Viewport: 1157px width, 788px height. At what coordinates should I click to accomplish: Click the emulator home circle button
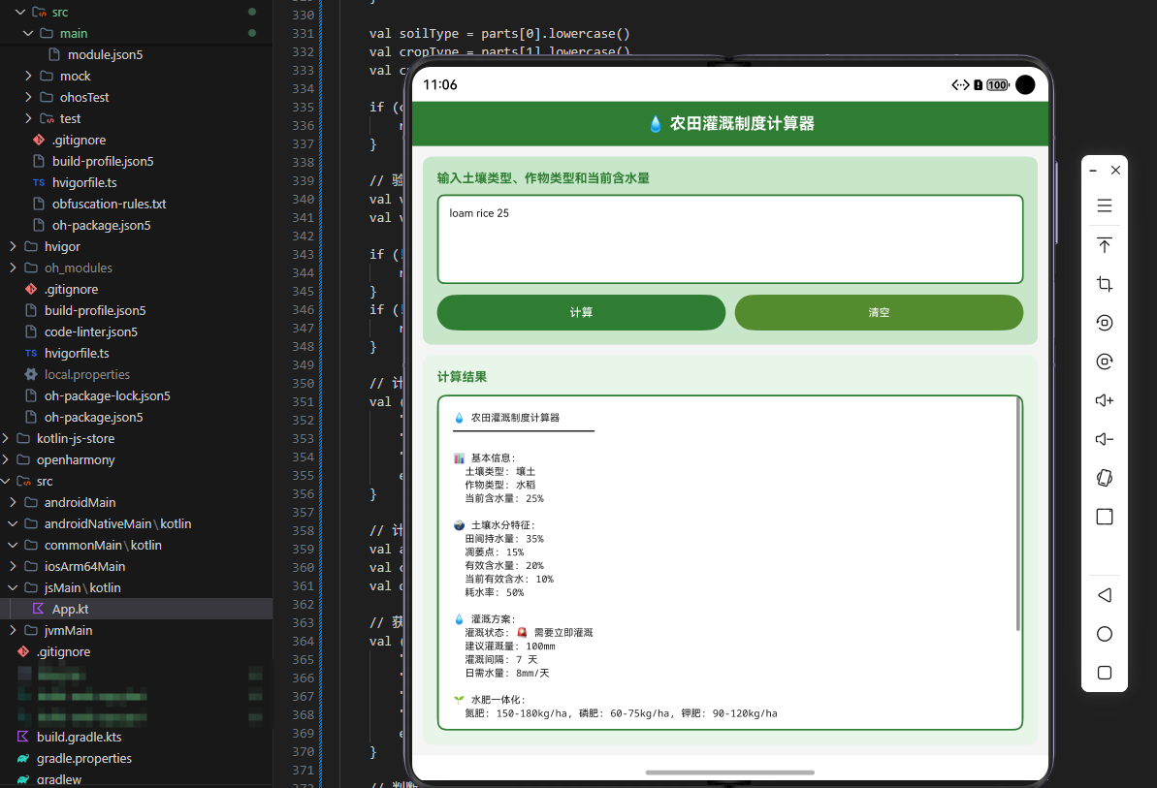pyautogui.click(x=1104, y=634)
